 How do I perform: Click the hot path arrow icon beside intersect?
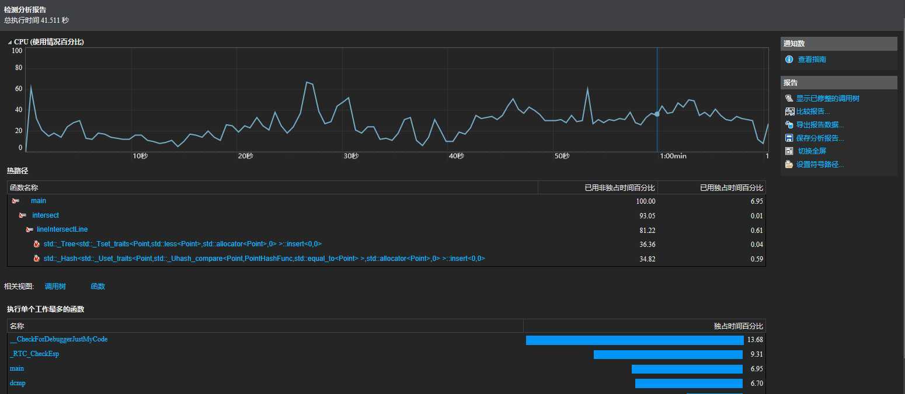point(22,215)
